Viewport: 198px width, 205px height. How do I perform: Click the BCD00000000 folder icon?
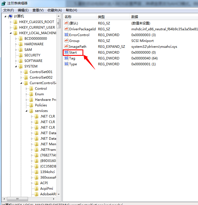[21, 39]
